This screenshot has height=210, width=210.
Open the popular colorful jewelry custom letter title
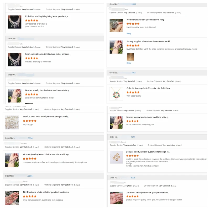(148, 152)
